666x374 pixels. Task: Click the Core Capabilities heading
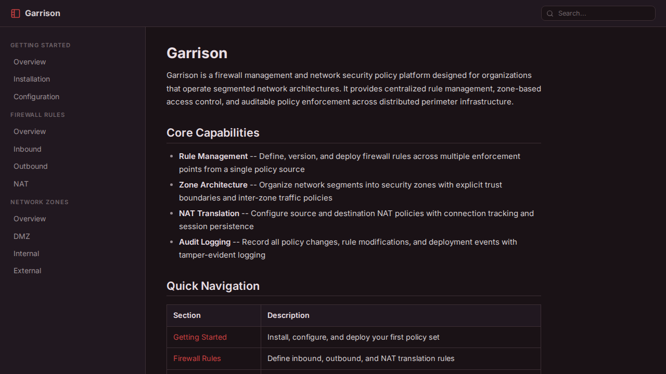213,133
